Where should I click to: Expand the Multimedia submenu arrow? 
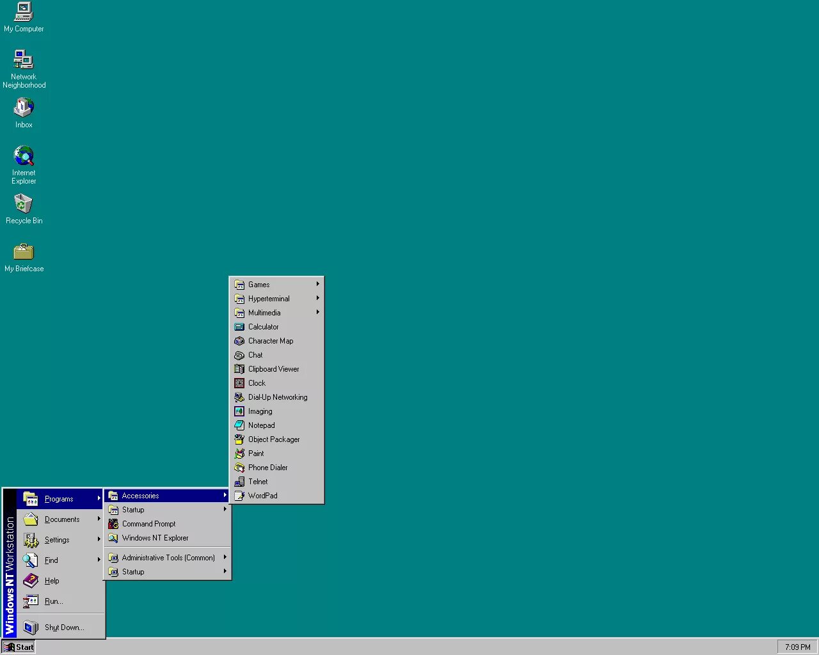(x=317, y=312)
